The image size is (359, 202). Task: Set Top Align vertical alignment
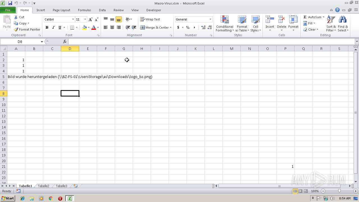[106, 19]
